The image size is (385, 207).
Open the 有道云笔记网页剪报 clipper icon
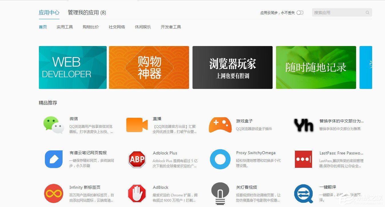click(x=53, y=159)
